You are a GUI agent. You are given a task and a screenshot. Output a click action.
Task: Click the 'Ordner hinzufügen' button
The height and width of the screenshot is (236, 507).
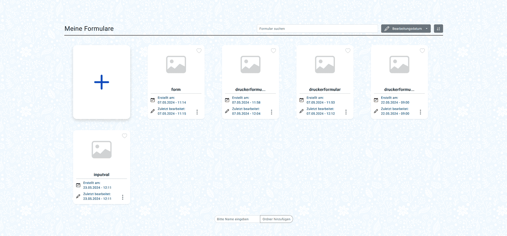pyautogui.click(x=276, y=219)
